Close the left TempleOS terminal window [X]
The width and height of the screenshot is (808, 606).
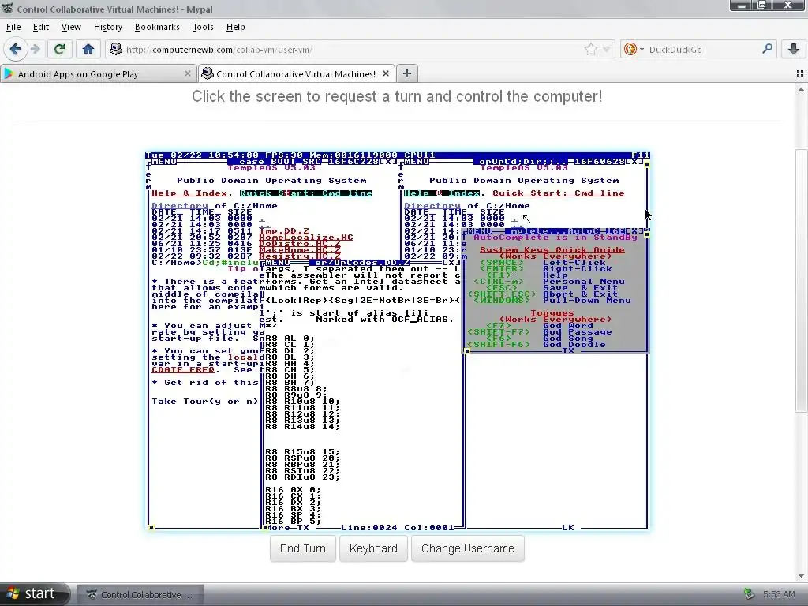tap(388, 162)
